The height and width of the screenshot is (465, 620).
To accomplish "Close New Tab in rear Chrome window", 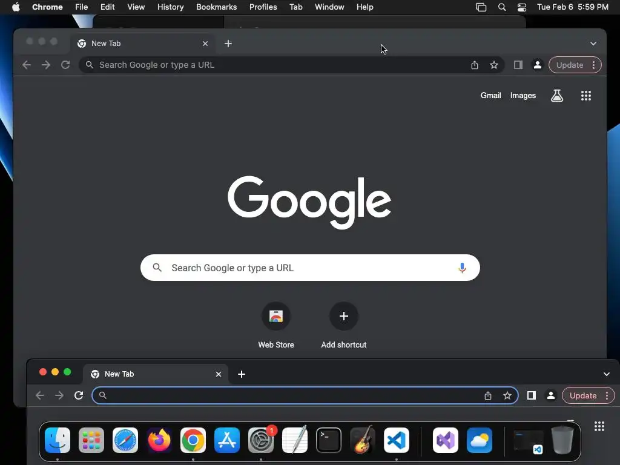I will tap(205, 44).
